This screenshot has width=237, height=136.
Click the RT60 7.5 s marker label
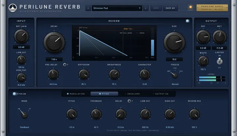coord(128,29)
